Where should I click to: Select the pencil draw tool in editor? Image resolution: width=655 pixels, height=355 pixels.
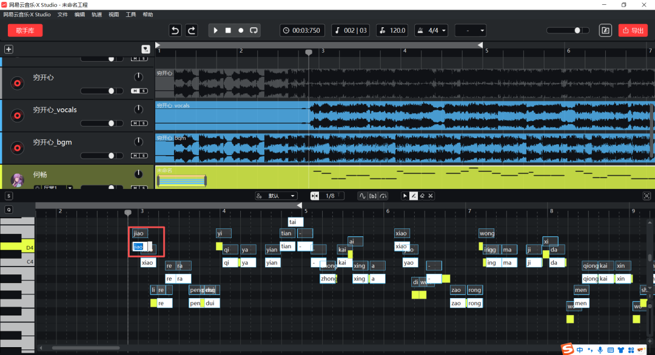click(x=414, y=196)
